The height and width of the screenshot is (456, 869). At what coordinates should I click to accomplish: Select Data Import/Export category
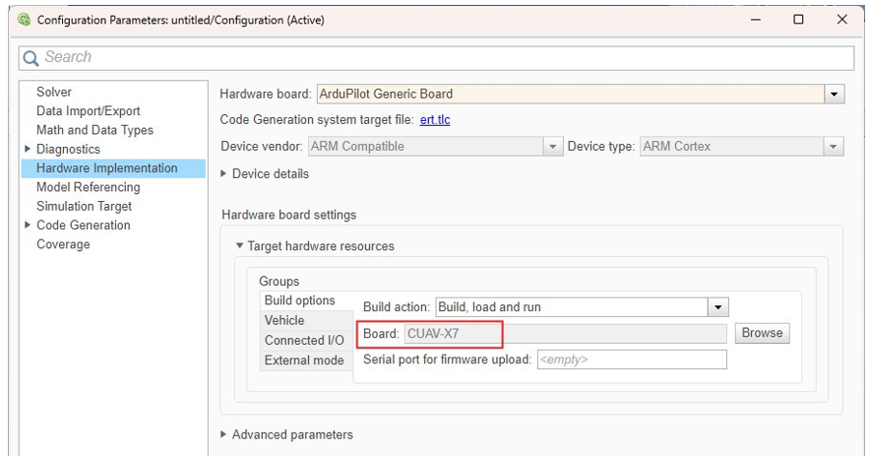89,111
